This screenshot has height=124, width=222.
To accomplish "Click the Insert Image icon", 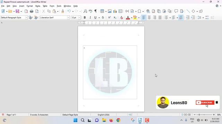I will coord(110,11).
